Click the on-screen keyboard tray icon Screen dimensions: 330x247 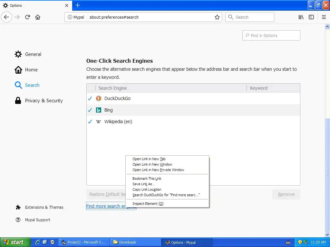(288, 242)
